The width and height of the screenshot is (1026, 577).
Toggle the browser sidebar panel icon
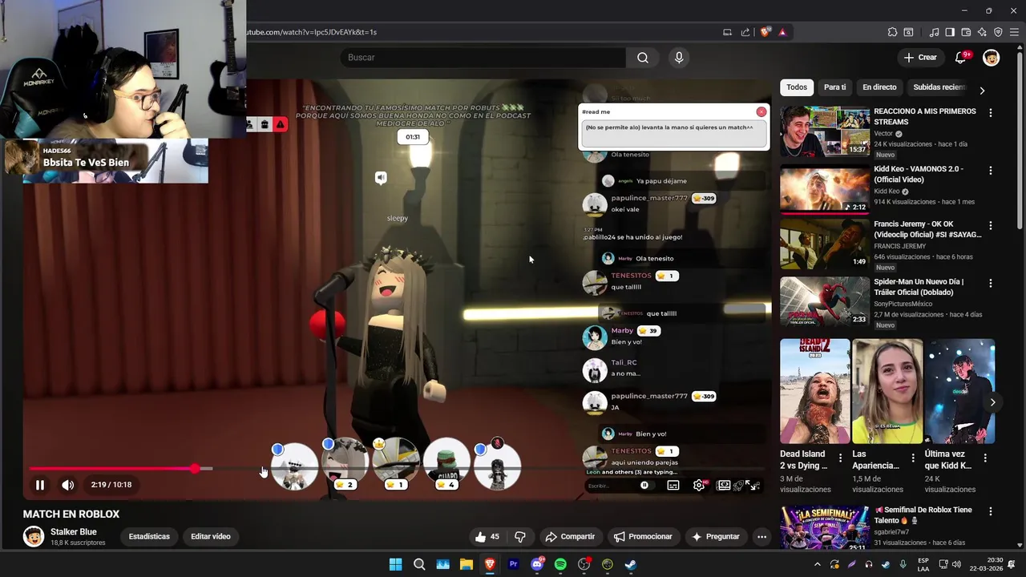pos(950,32)
